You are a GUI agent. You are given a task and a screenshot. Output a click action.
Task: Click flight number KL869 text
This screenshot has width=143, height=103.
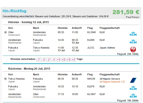[x=91, y=40]
